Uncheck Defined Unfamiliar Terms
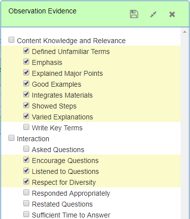Image resolution: width=190 pixels, height=219 pixels. click(x=26, y=51)
